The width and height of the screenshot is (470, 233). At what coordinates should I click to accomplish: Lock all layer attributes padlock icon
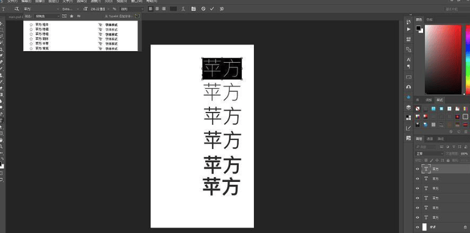pyautogui.click(x=448, y=160)
